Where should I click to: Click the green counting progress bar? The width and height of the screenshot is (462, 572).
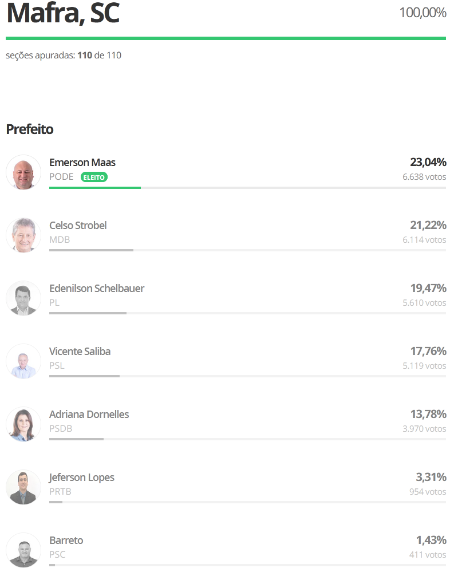tap(226, 38)
